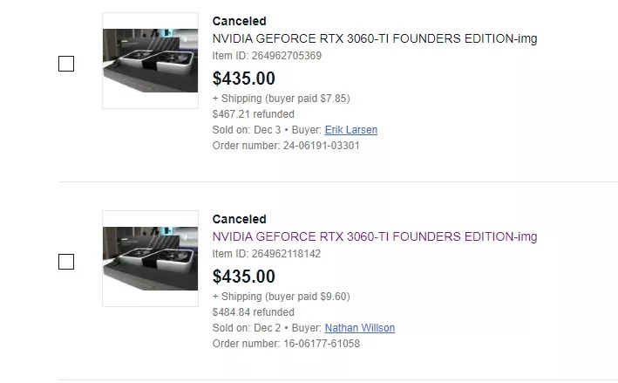Click the $435.00 price on Erik Larsen's order
Screen dimensions: 618x383
click(x=244, y=79)
